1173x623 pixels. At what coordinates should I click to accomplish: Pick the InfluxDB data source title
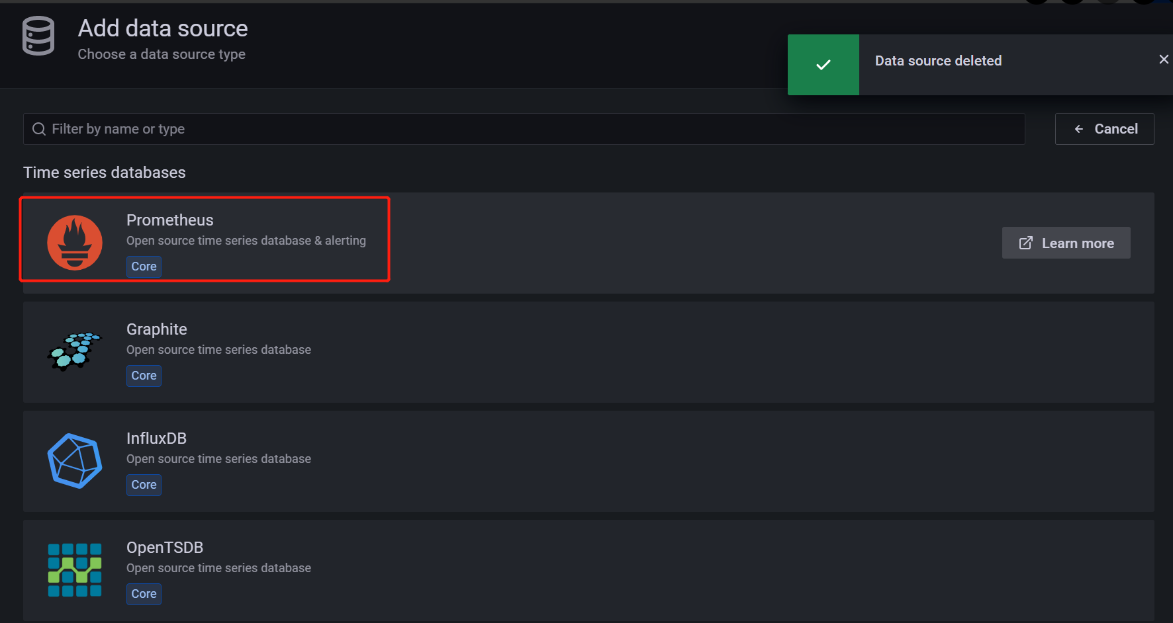point(157,438)
